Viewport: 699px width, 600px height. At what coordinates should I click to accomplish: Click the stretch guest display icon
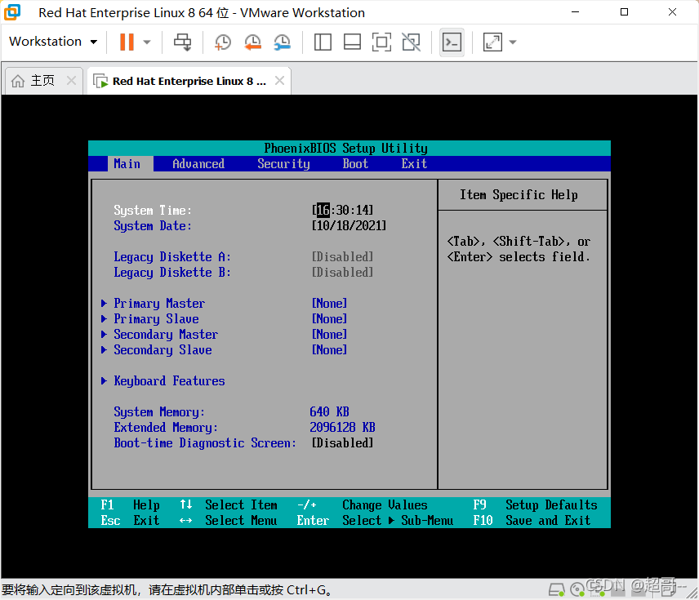[x=492, y=42]
